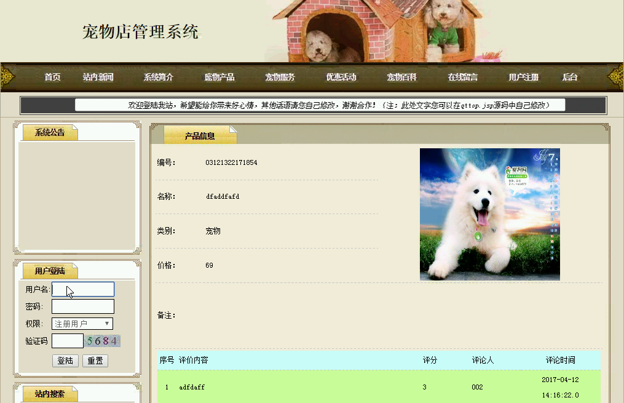624x403 pixels.
Task: Select 宠物服务 in the navigation bar
Action: [280, 78]
